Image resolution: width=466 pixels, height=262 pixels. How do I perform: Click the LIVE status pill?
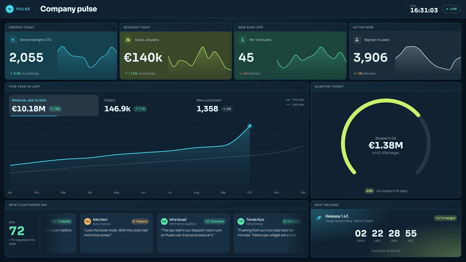click(x=451, y=9)
